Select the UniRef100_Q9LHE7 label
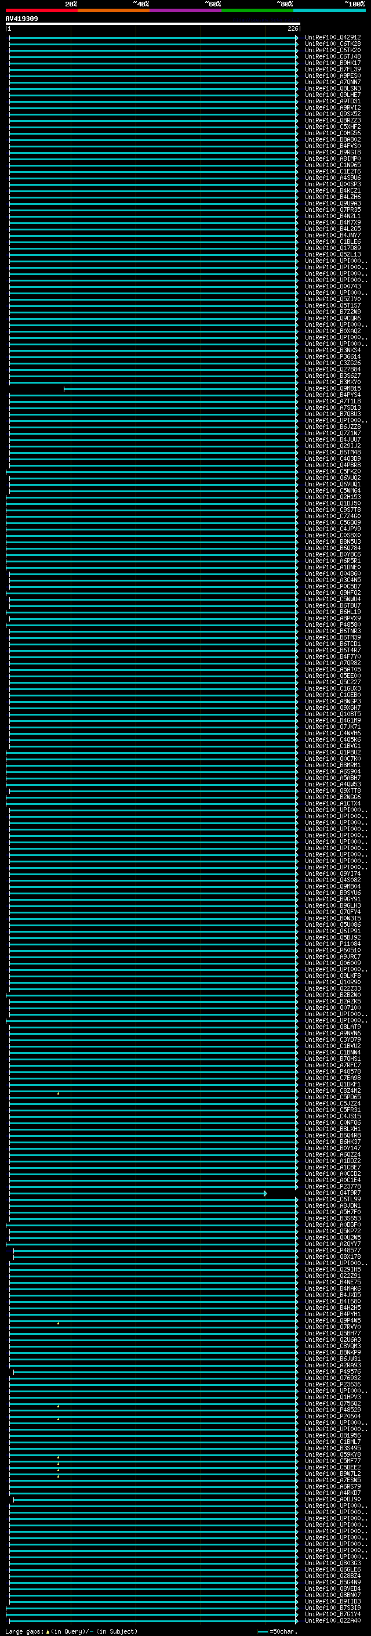 (333, 95)
